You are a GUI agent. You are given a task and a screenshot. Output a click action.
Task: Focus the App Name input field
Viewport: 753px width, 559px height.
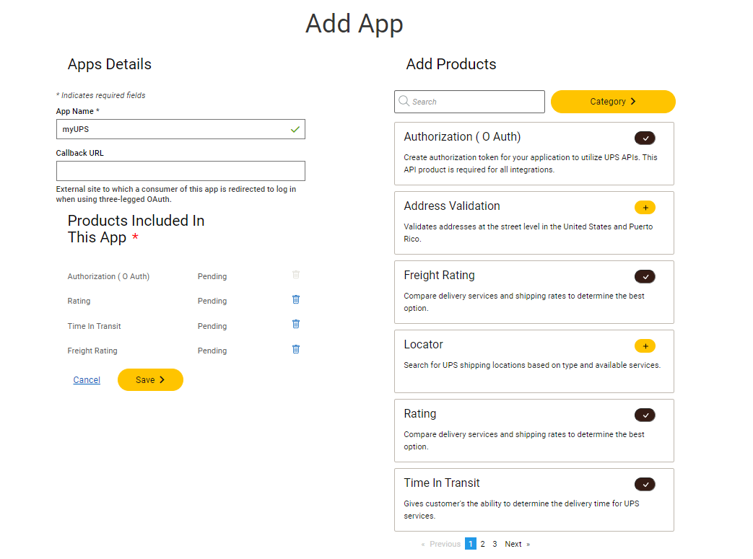point(180,129)
